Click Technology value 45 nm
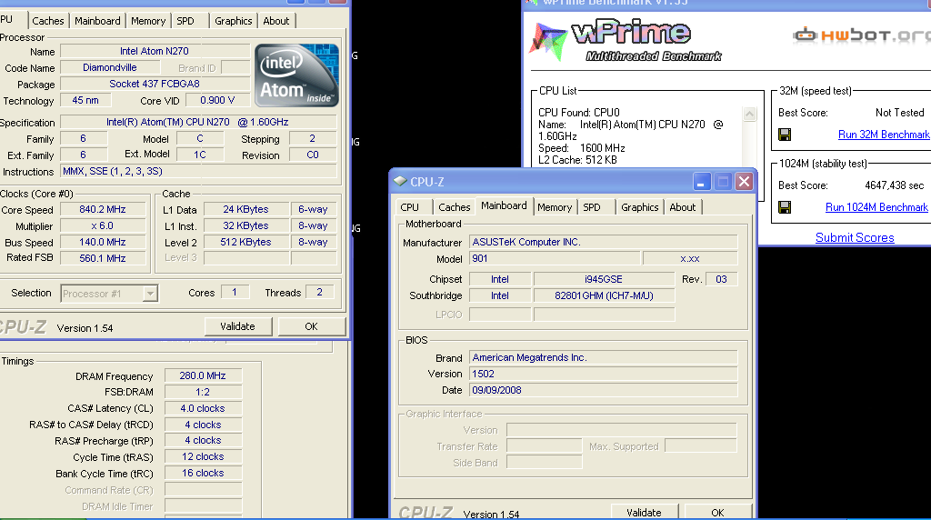The image size is (931, 520). tap(85, 100)
